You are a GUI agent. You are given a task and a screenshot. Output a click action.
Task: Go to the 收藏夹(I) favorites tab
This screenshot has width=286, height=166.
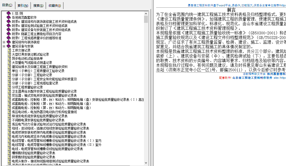55,6
